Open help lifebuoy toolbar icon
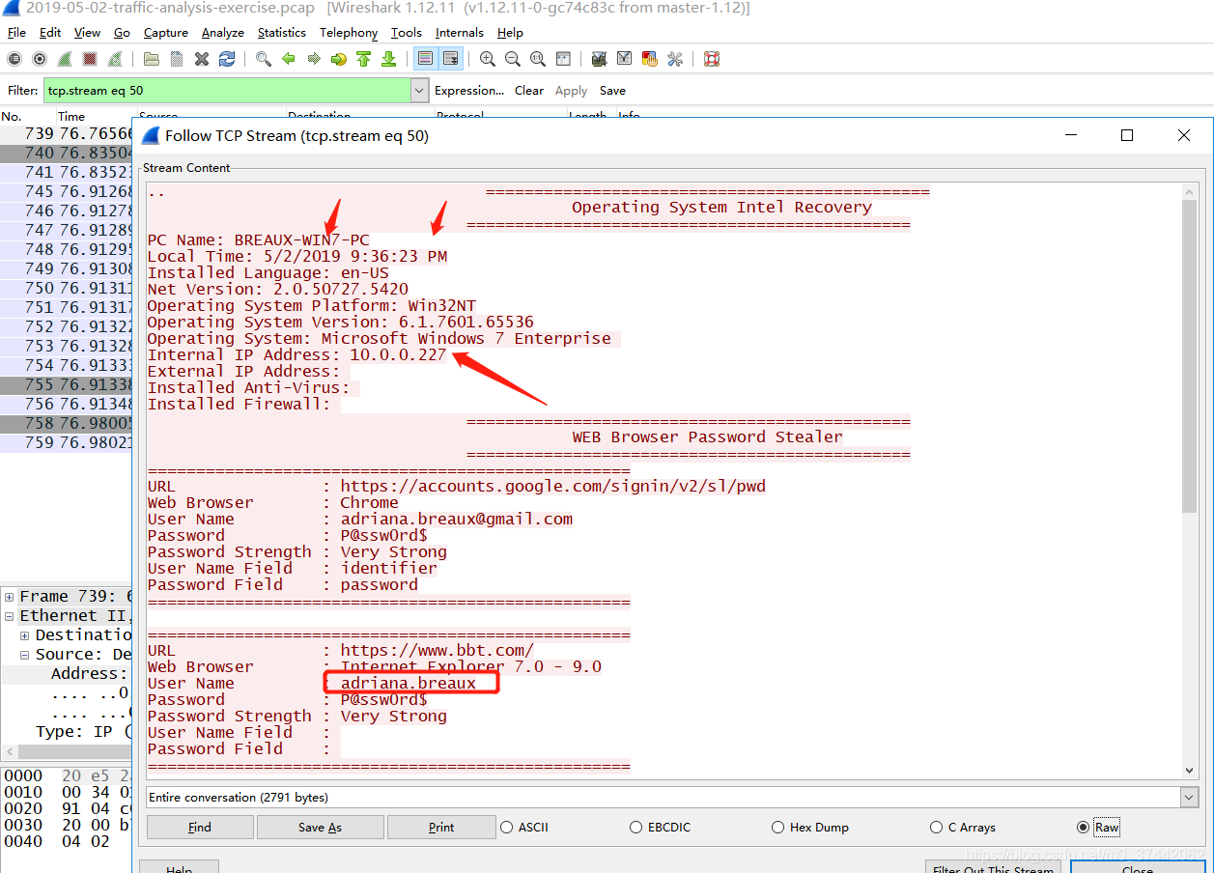1214x873 pixels. click(712, 59)
